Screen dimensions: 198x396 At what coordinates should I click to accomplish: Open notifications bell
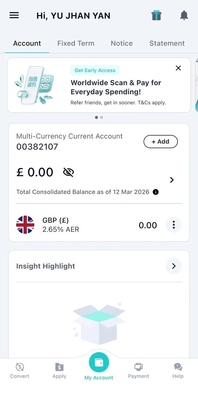click(184, 15)
